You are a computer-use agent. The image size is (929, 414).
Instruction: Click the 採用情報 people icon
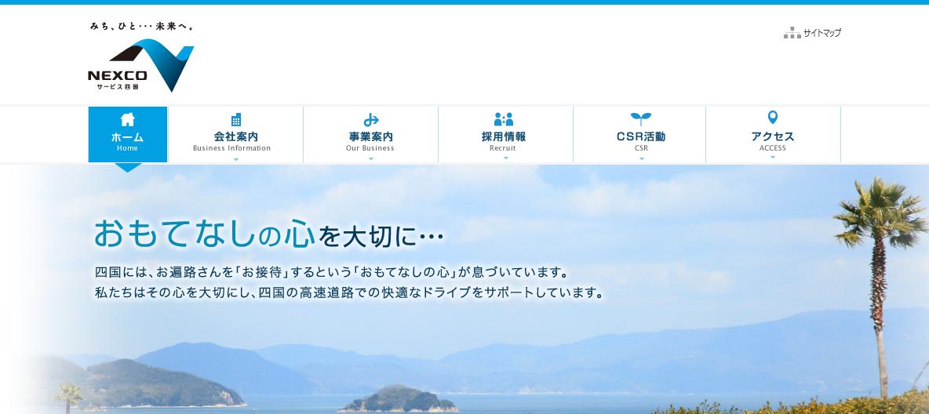504,120
